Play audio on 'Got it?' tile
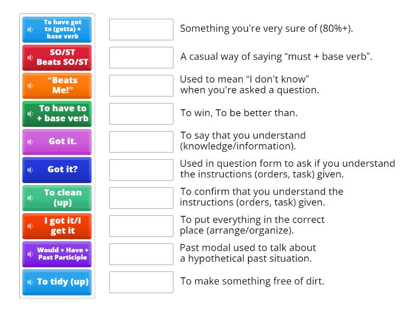The width and height of the screenshot is (416, 312). pos(30,170)
